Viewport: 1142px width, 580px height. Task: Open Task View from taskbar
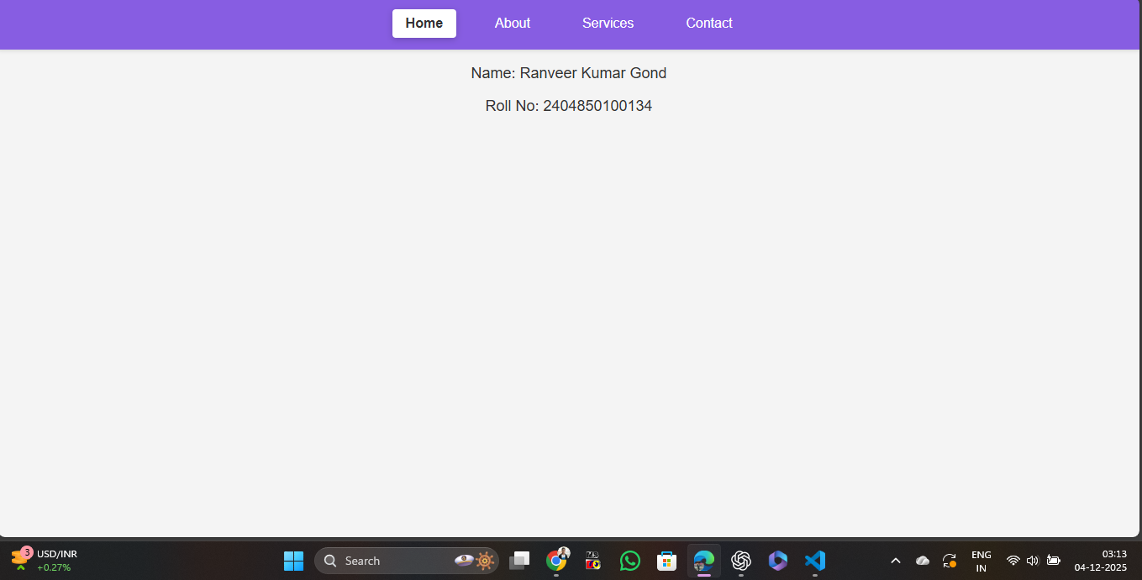tap(519, 561)
